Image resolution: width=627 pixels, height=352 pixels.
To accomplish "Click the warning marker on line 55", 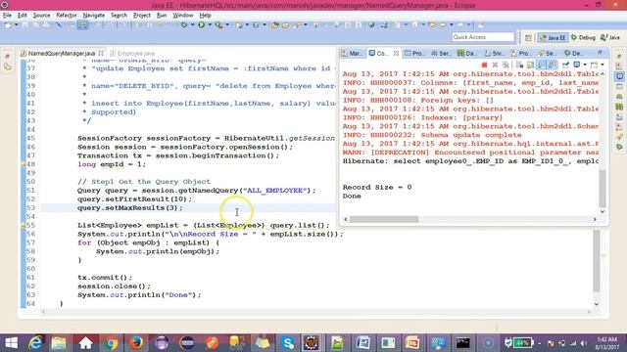I will (24, 226).
